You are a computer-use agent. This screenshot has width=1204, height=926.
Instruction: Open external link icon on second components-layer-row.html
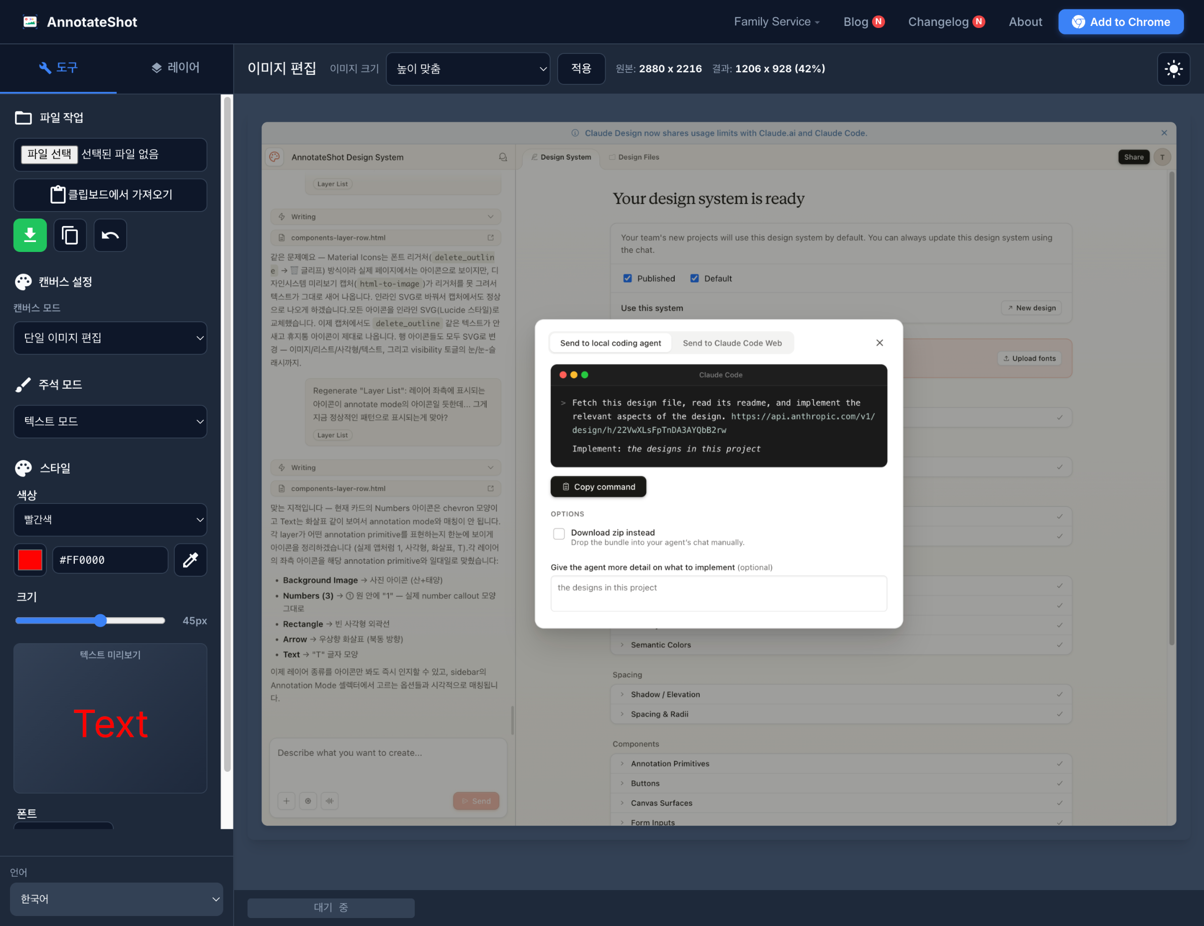click(x=491, y=488)
